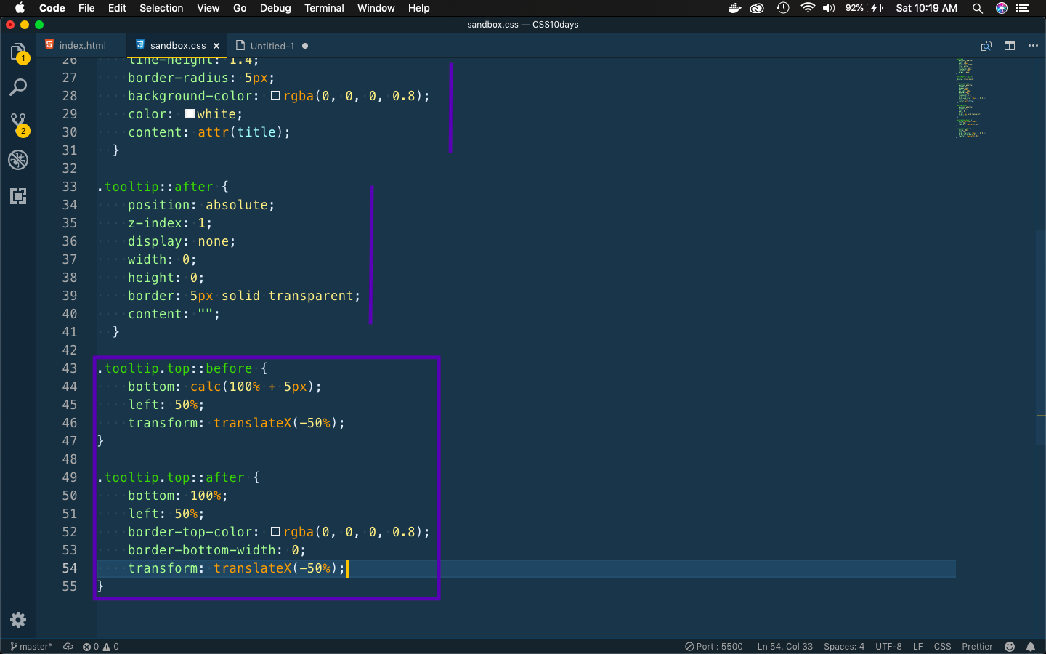Open volume control in menu bar
Viewport: 1046px width, 654px height.
coord(829,8)
